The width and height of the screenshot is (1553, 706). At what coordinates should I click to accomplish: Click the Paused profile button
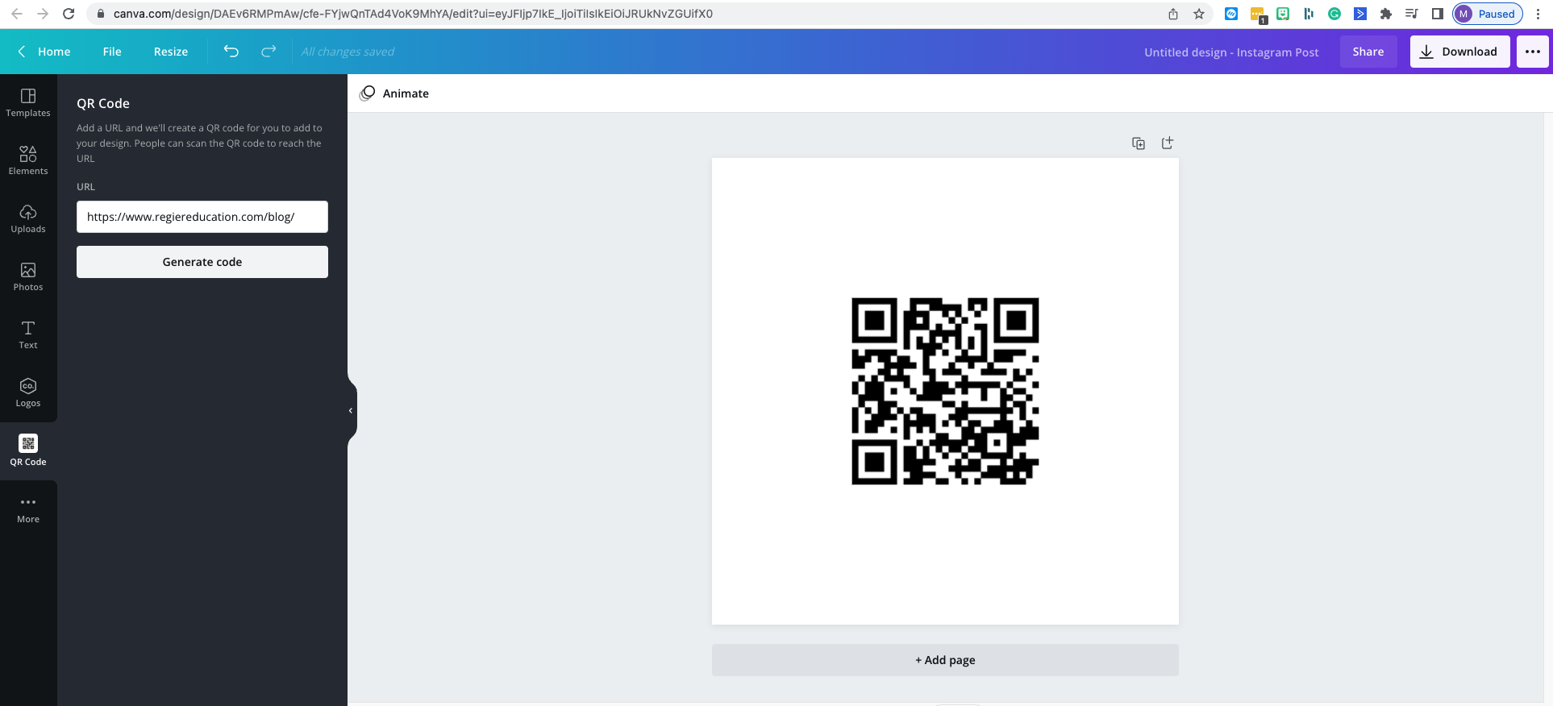pyautogui.click(x=1488, y=14)
